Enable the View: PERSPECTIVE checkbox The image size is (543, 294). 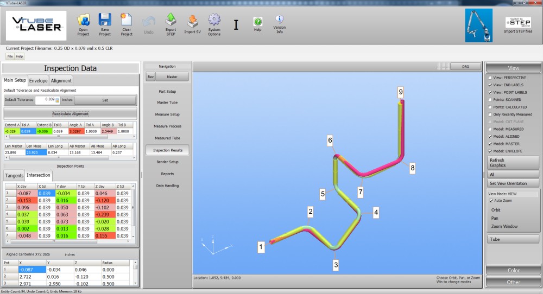point(490,78)
